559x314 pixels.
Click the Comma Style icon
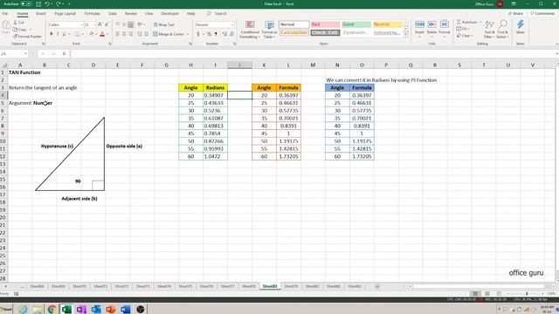216,34
